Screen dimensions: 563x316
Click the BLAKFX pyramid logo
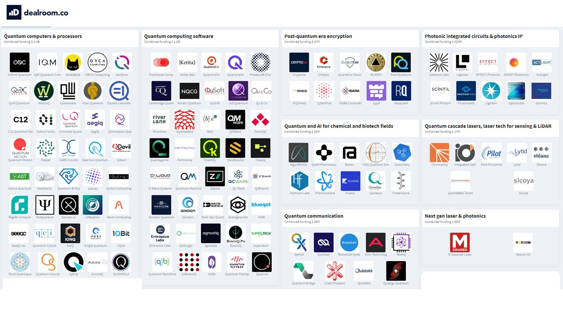[376, 62]
